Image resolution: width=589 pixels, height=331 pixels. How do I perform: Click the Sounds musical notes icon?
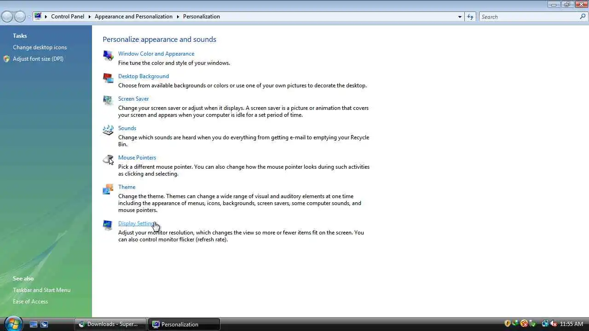point(108,130)
